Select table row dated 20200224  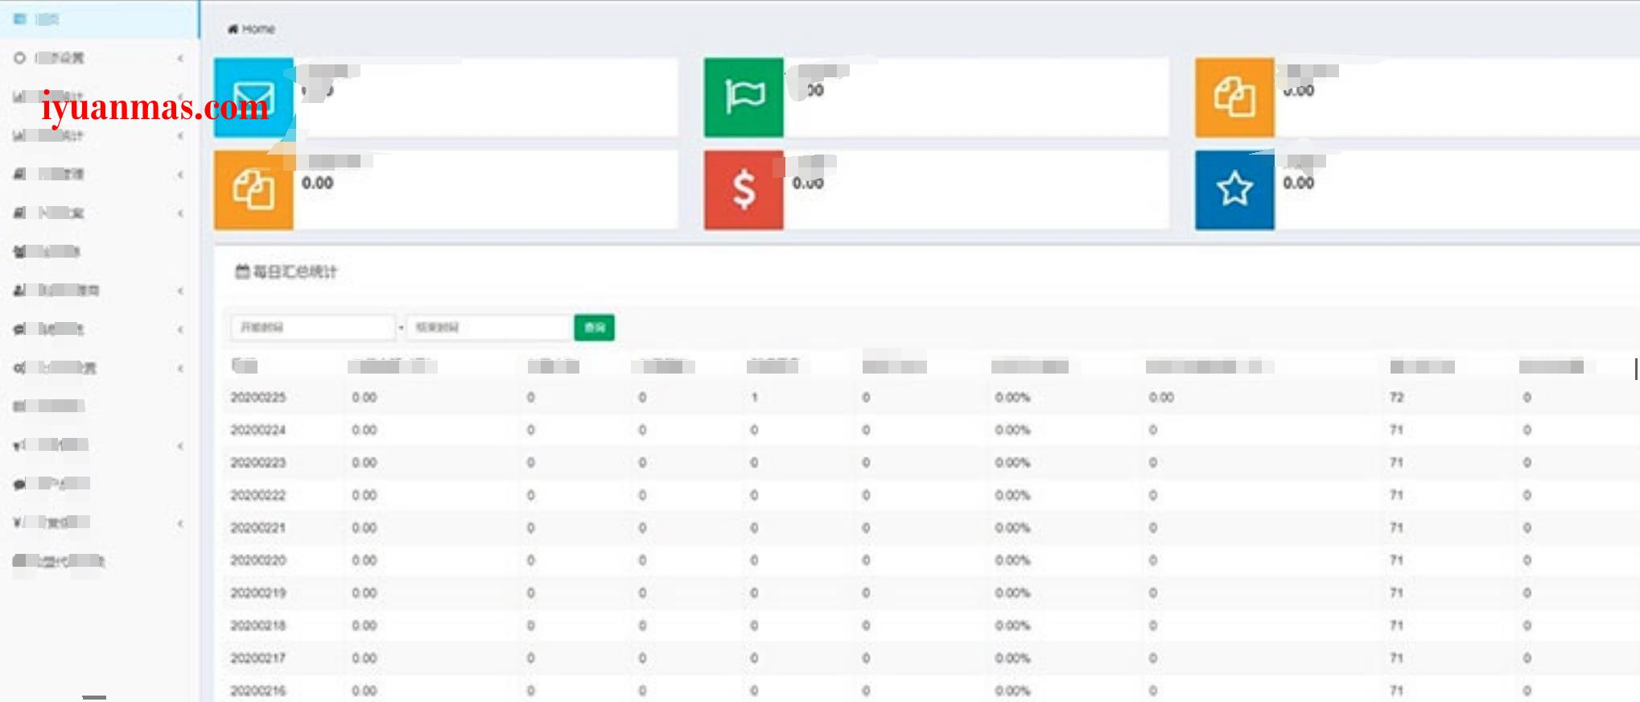tap(931, 430)
